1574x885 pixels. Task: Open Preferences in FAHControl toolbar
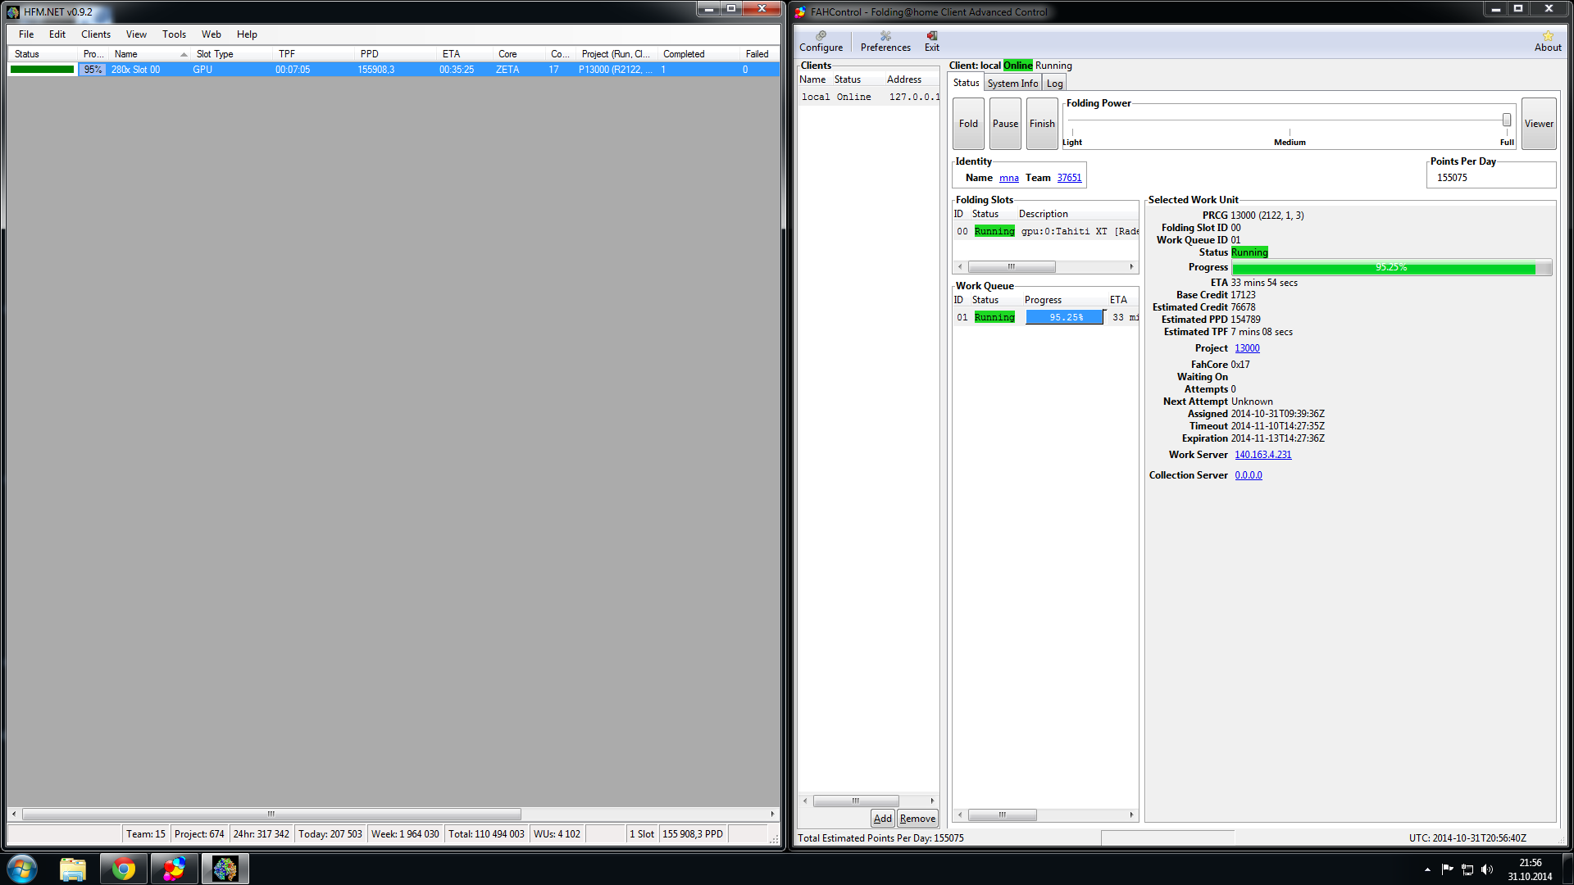point(885,41)
